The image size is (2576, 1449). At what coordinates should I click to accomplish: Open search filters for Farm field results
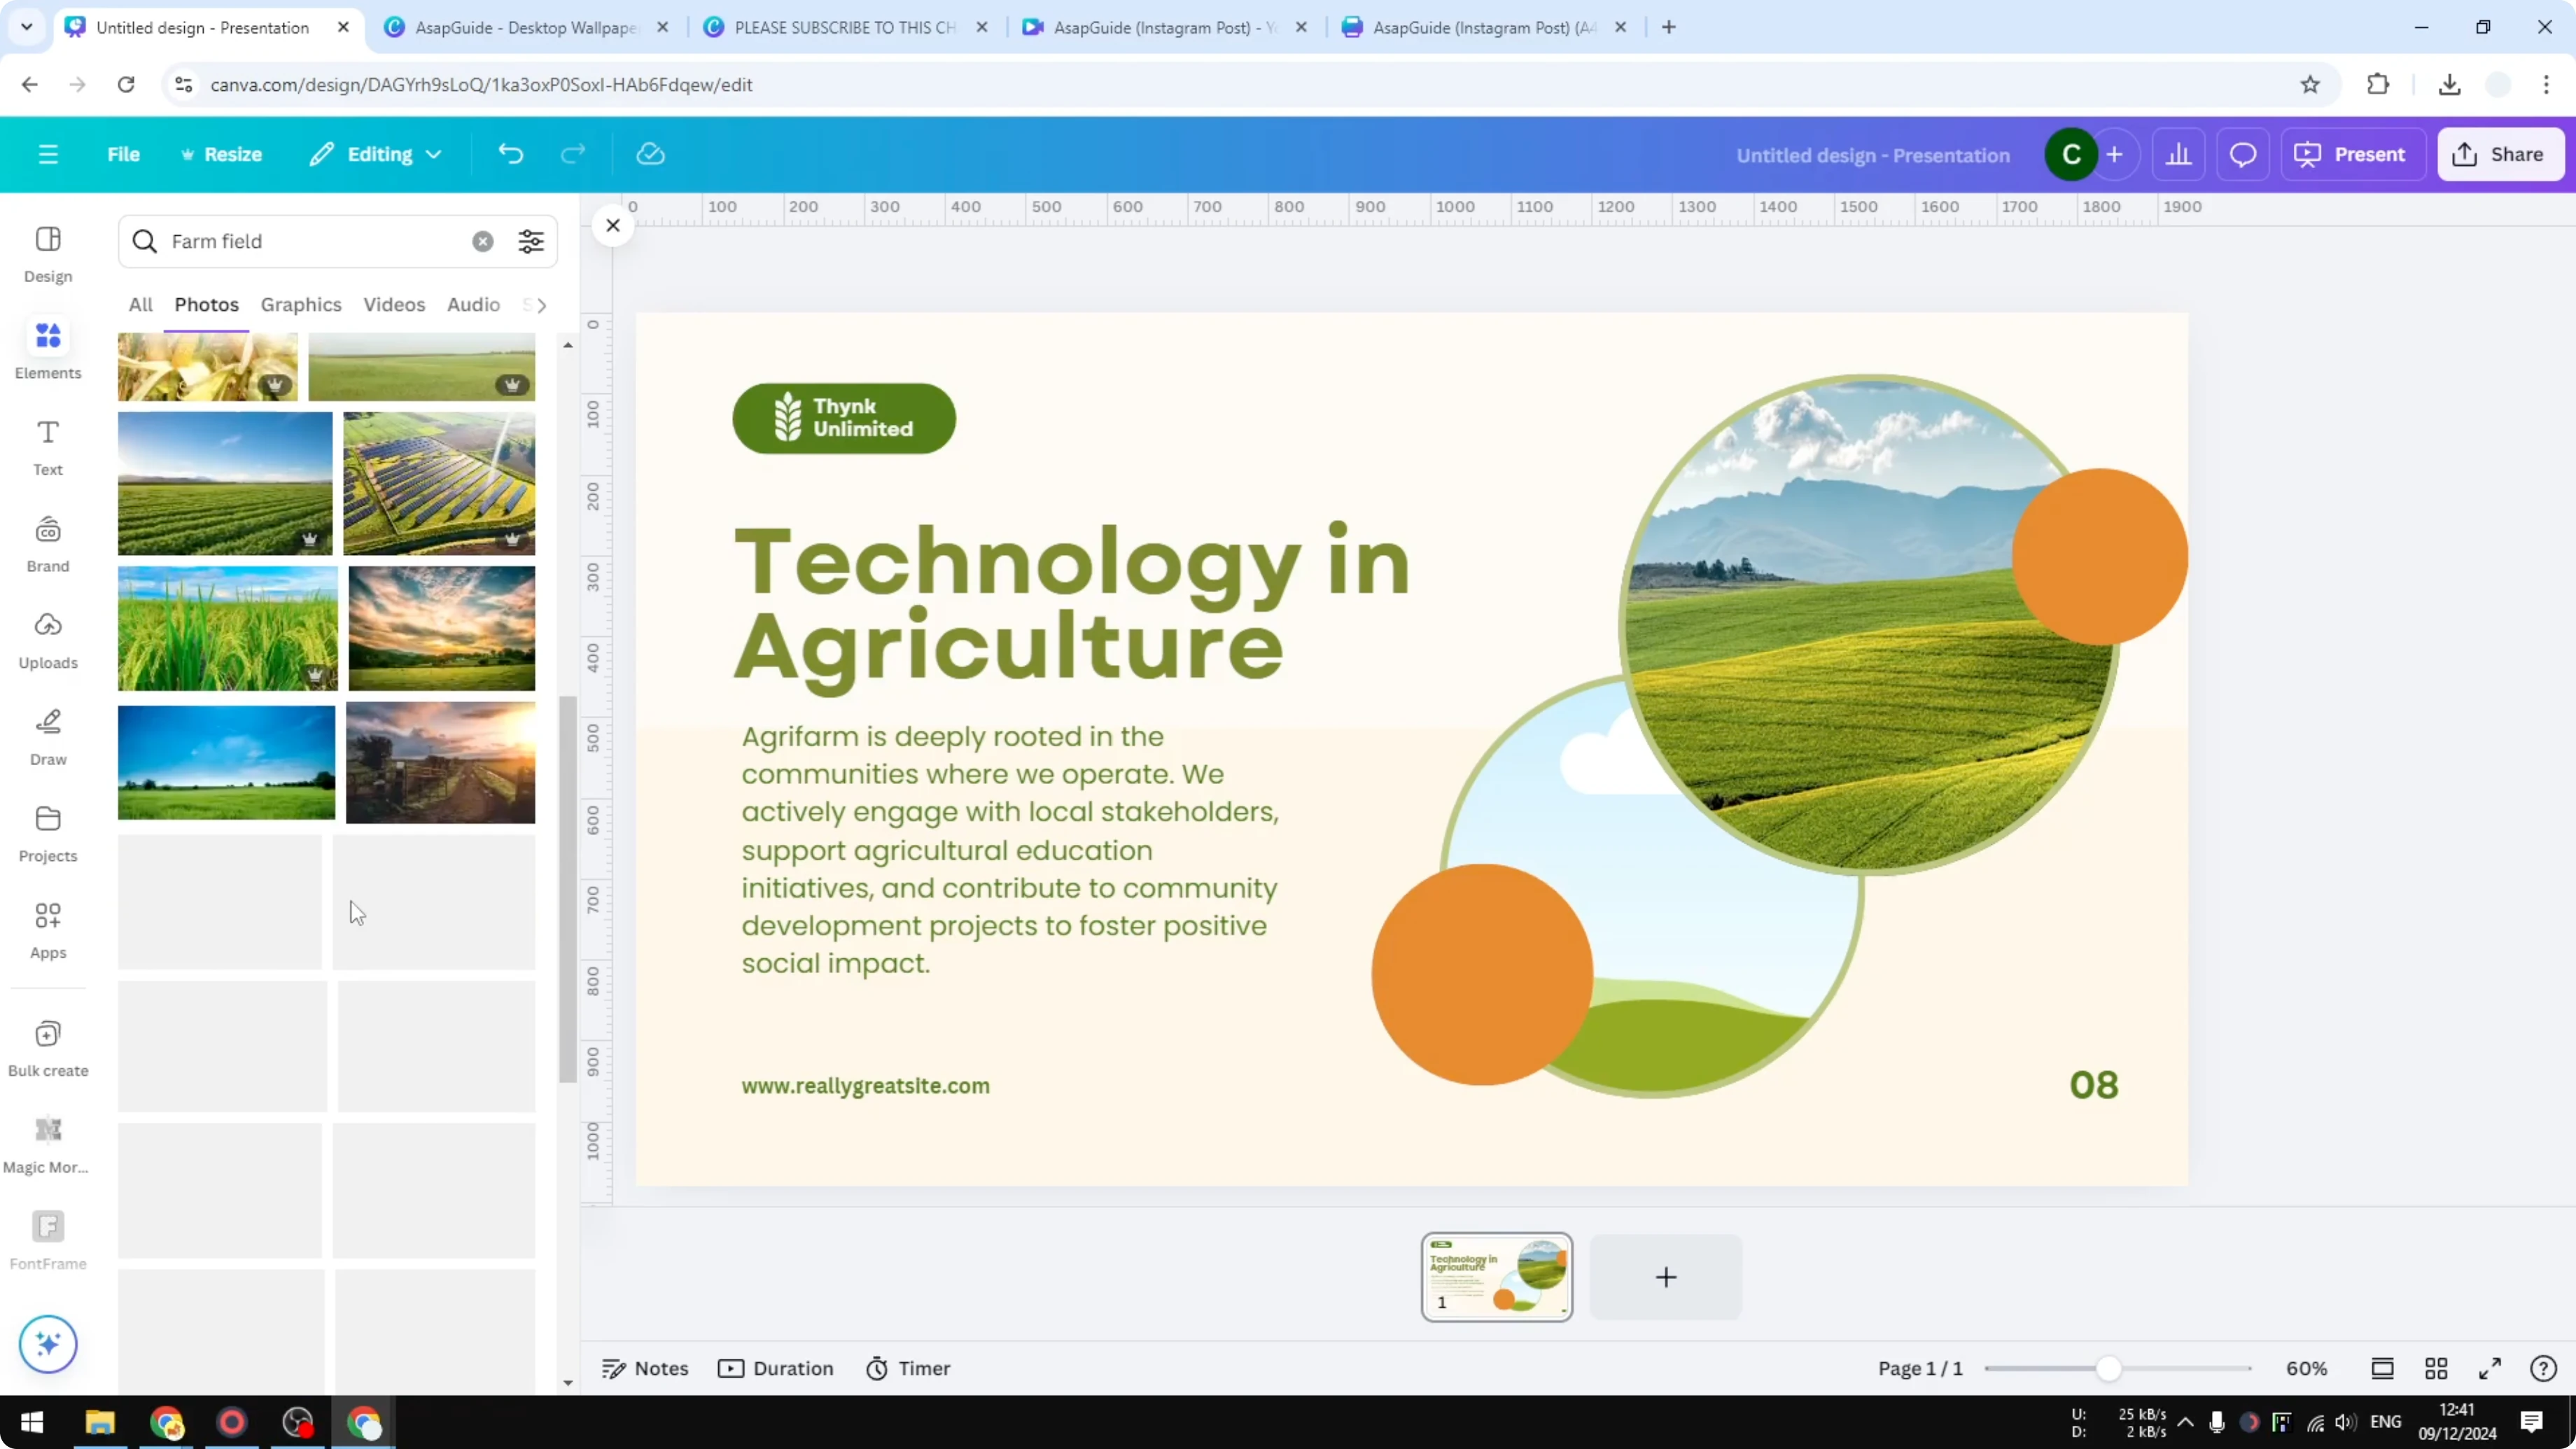(x=531, y=241)
